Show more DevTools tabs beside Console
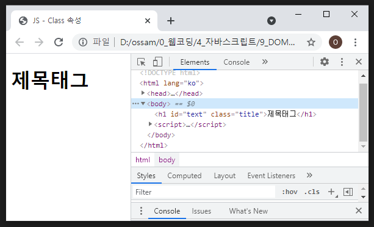Image resolution: width=374 pixels, height=227 pixels. [x=265, y=62]
